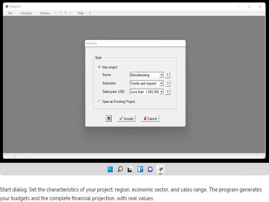Viewport: 269px width, 202px height.
Task: Expand the Sector dropdown arrow
Action: [161, 75]
